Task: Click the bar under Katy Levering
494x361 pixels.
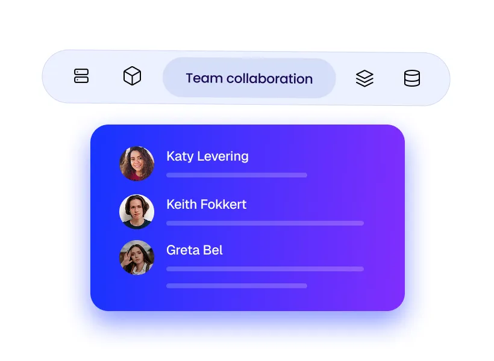Action: click(x=237, y=175)
